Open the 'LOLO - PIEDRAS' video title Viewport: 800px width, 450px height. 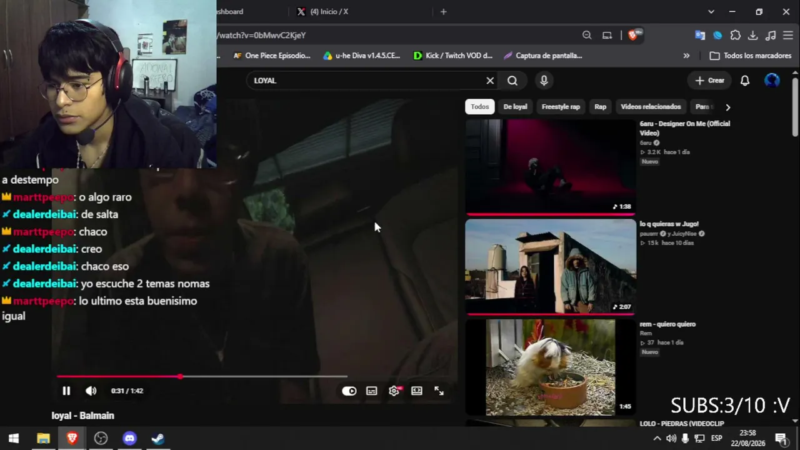coord(682,424)
